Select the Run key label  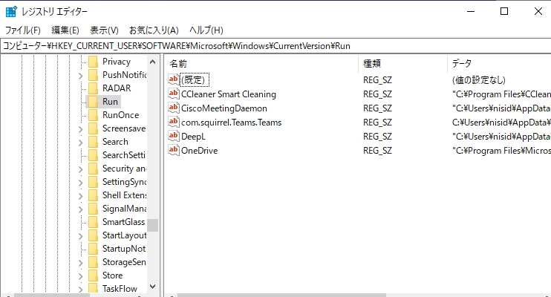point(110,102)
